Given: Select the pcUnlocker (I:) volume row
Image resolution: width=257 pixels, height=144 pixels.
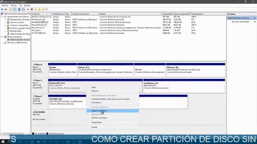Looking at the screenshot, I should click(x=117, y=25).
